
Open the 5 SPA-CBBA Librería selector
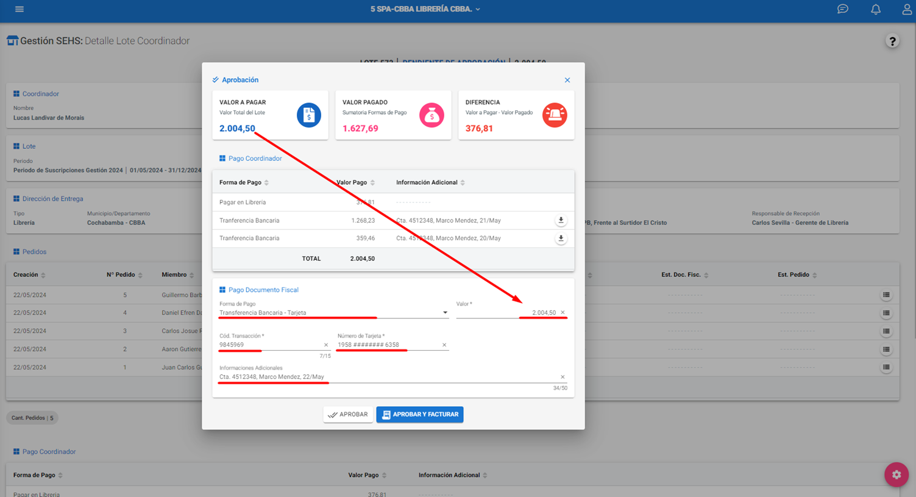[425, 9]
